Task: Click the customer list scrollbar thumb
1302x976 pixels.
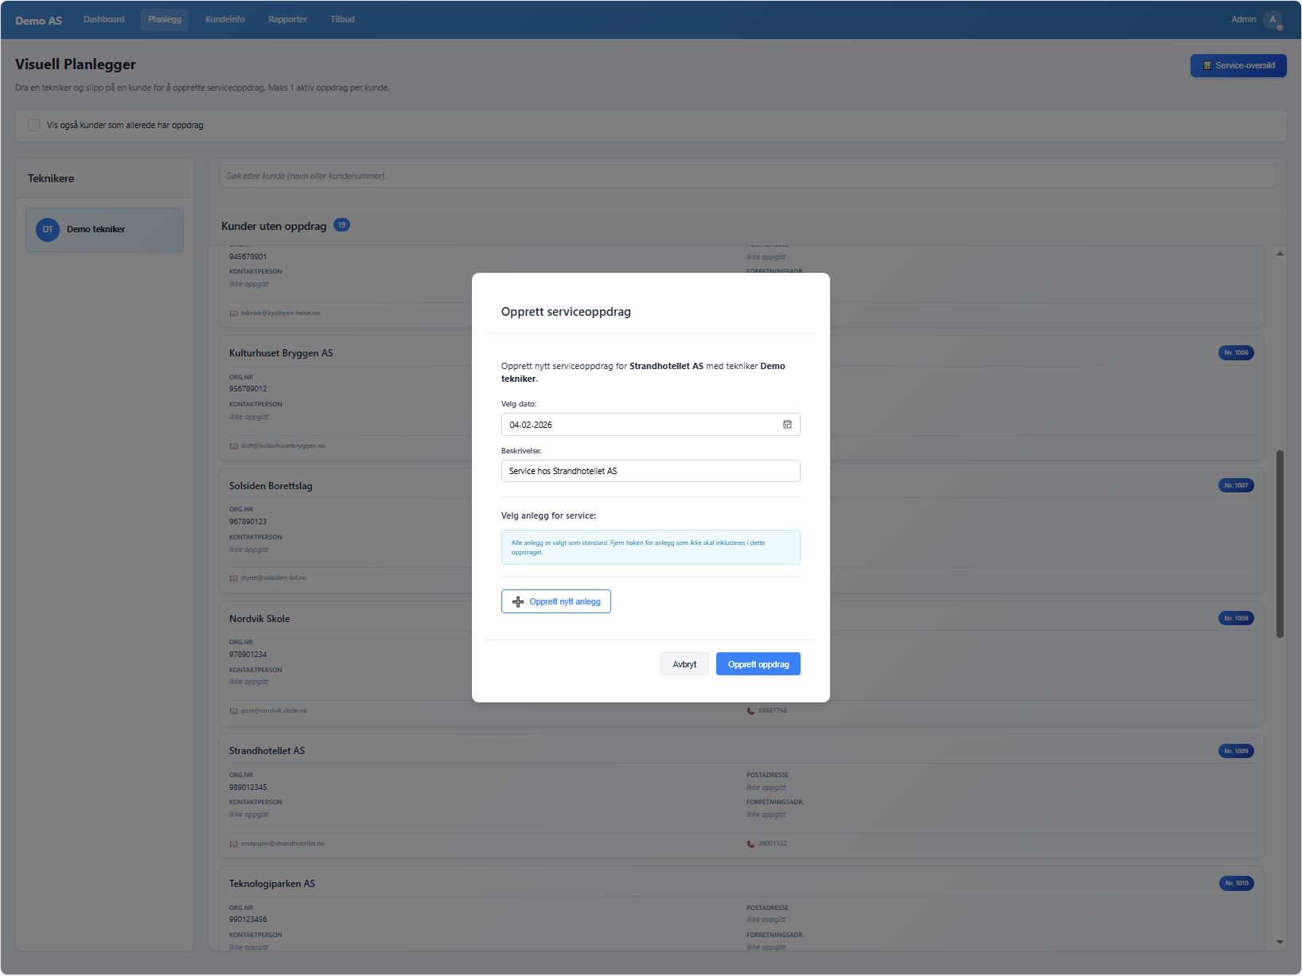Action: (x=1280, y=544)
